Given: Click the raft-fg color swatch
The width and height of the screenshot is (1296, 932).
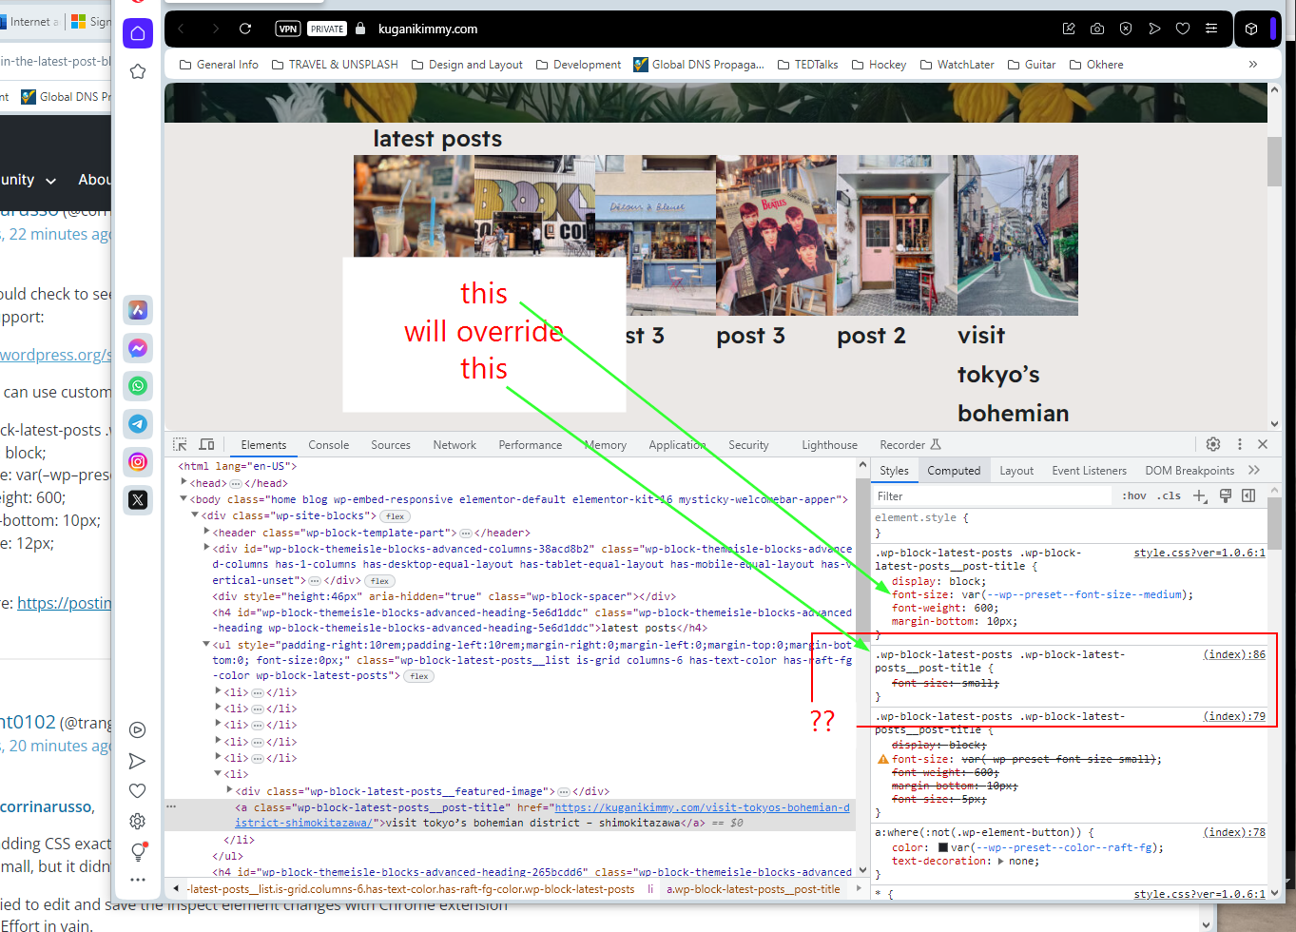Looking at the screenshot, I should 941,846.
